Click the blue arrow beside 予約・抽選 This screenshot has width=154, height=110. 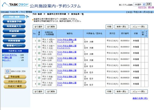point(27,17)
